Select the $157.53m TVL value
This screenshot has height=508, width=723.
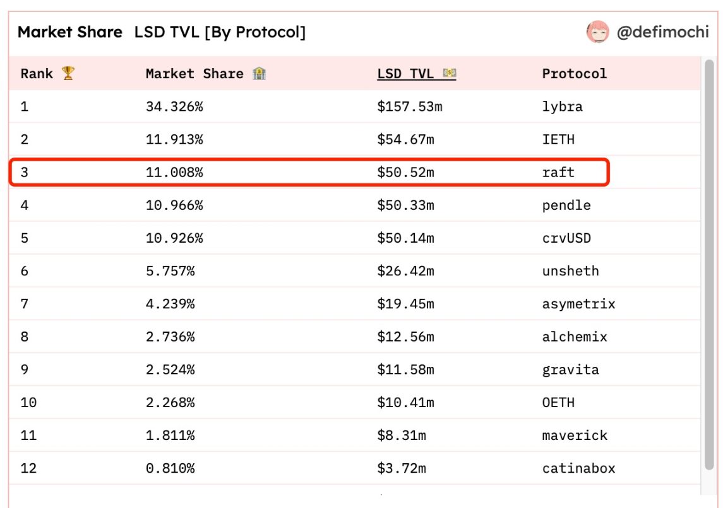tap(409, 107)
